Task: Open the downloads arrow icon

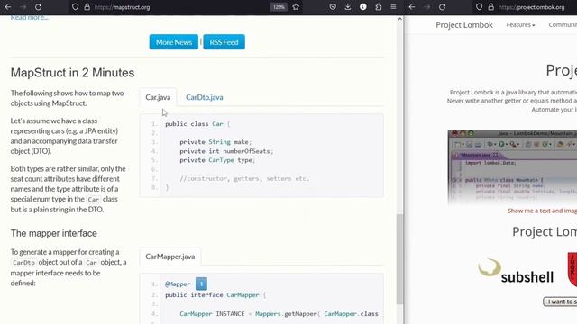Action: [348, 7]
